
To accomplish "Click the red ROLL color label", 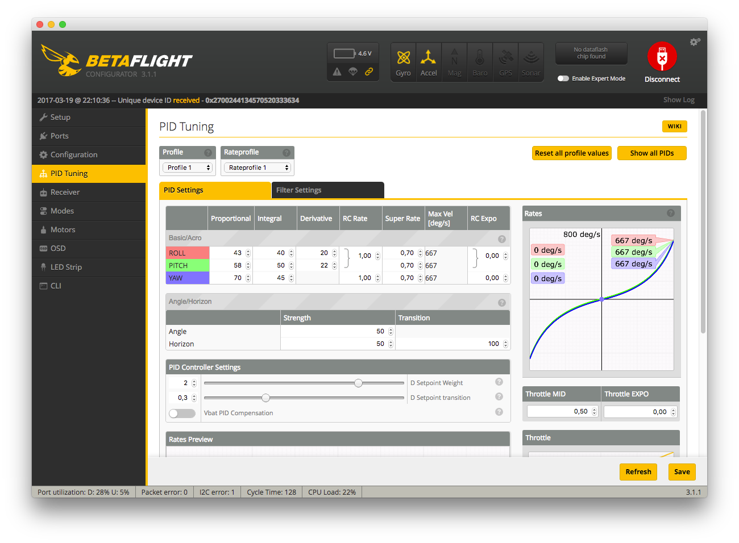I will [x=188, y=253].
